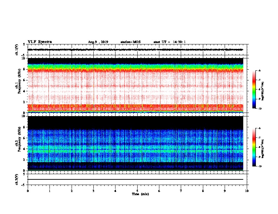The width and height of the screenshot is (278, 214).
Task: Click the "VLF Spectra" plot title
Action: 40,42
